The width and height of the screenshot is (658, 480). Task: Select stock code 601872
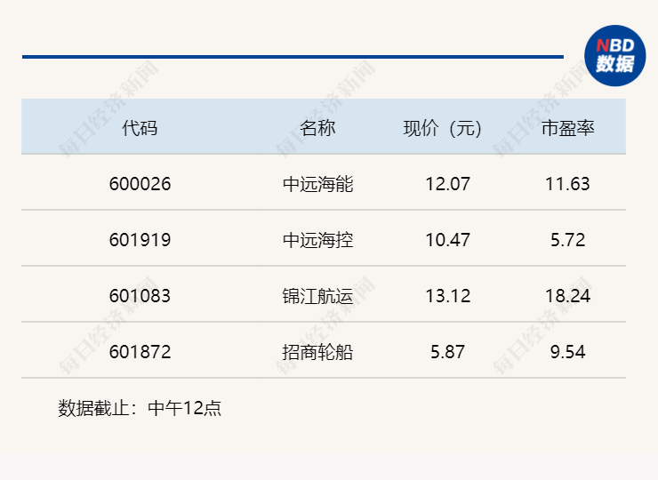140,352
